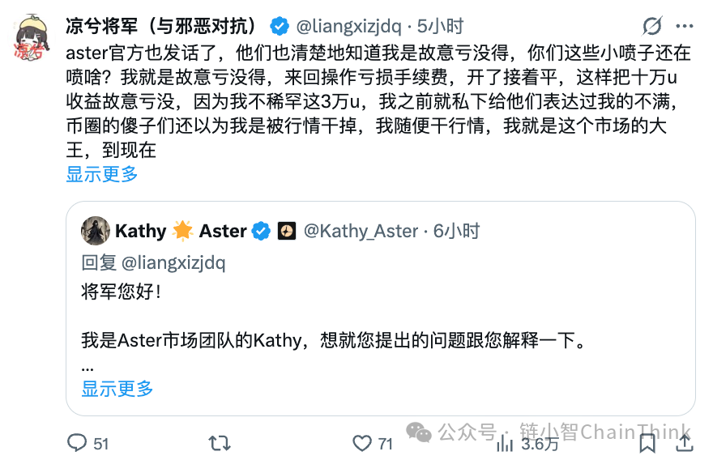Click the @Kathy_Aster handle

tap(361, 231)
